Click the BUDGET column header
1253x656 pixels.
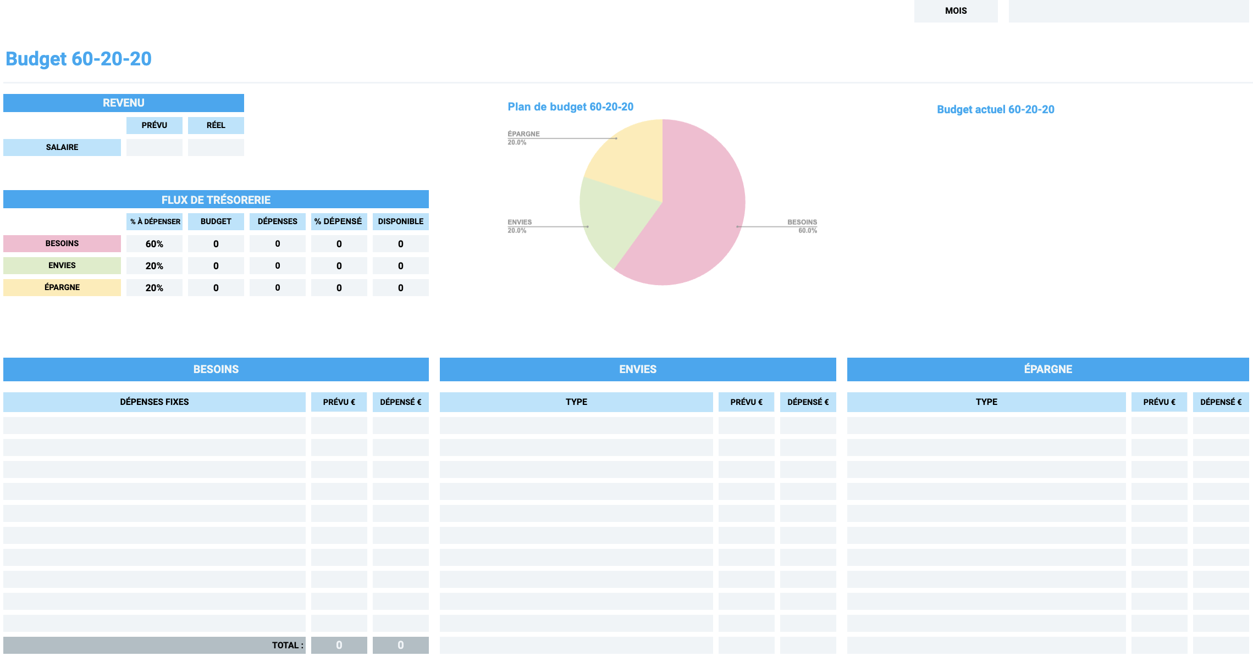216,221
